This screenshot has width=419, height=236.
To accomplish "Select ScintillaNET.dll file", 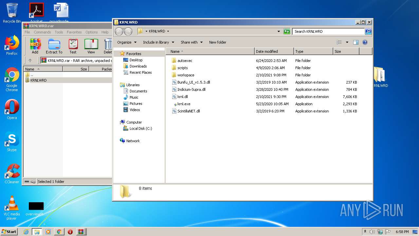I will point(189,111).
